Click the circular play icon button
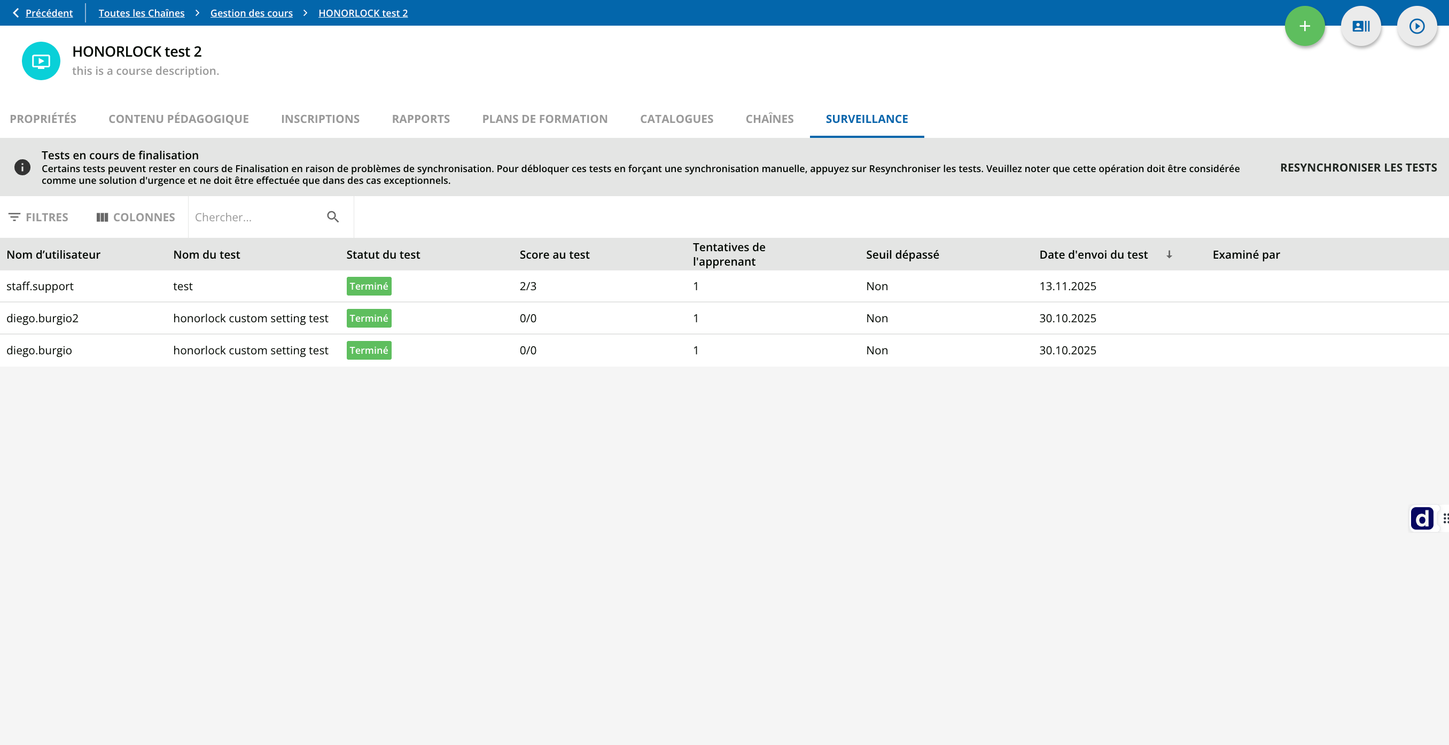1449x745 pixels. point(1417,26)
